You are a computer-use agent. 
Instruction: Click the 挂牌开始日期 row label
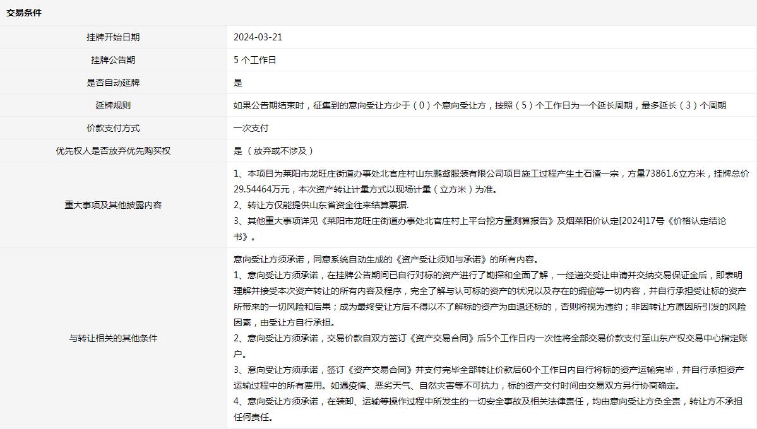[x=113, y=37]
